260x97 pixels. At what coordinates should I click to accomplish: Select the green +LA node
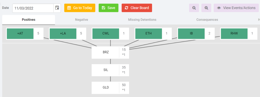coord(63,34)
